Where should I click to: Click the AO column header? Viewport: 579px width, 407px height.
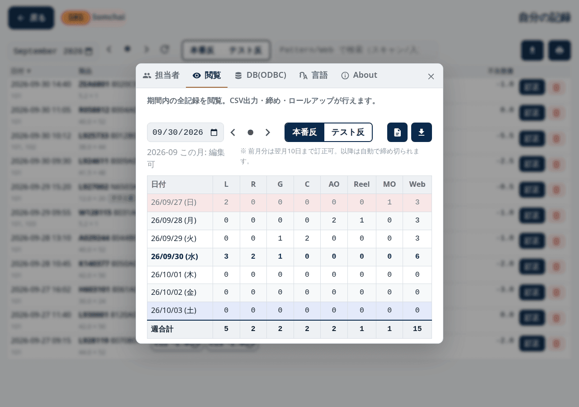pos(334,185)
